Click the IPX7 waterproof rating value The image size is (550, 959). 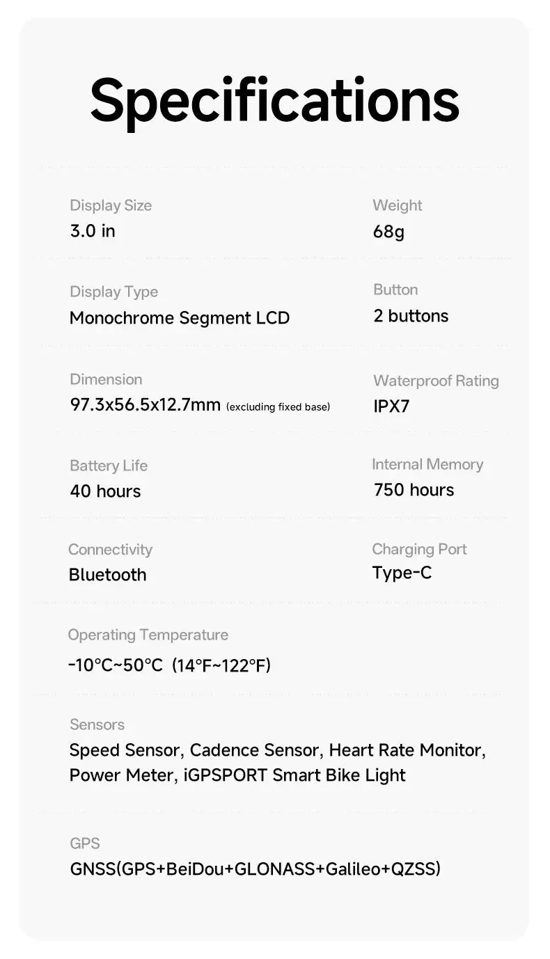[x=391, y=406]
